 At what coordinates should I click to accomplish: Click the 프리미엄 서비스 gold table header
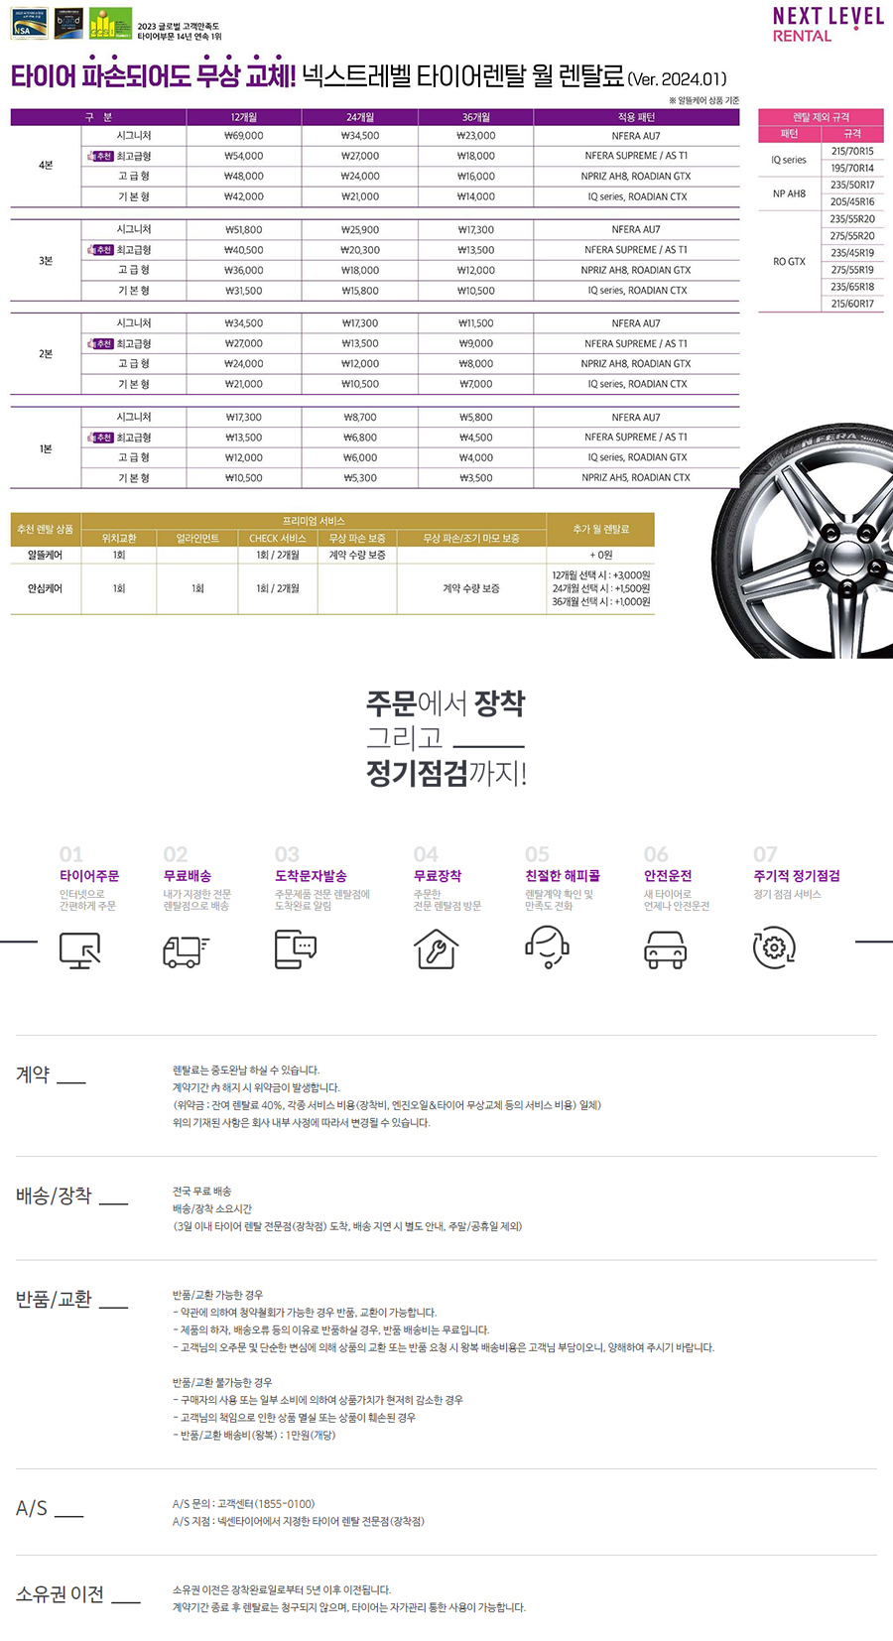(x=314, y=521)
